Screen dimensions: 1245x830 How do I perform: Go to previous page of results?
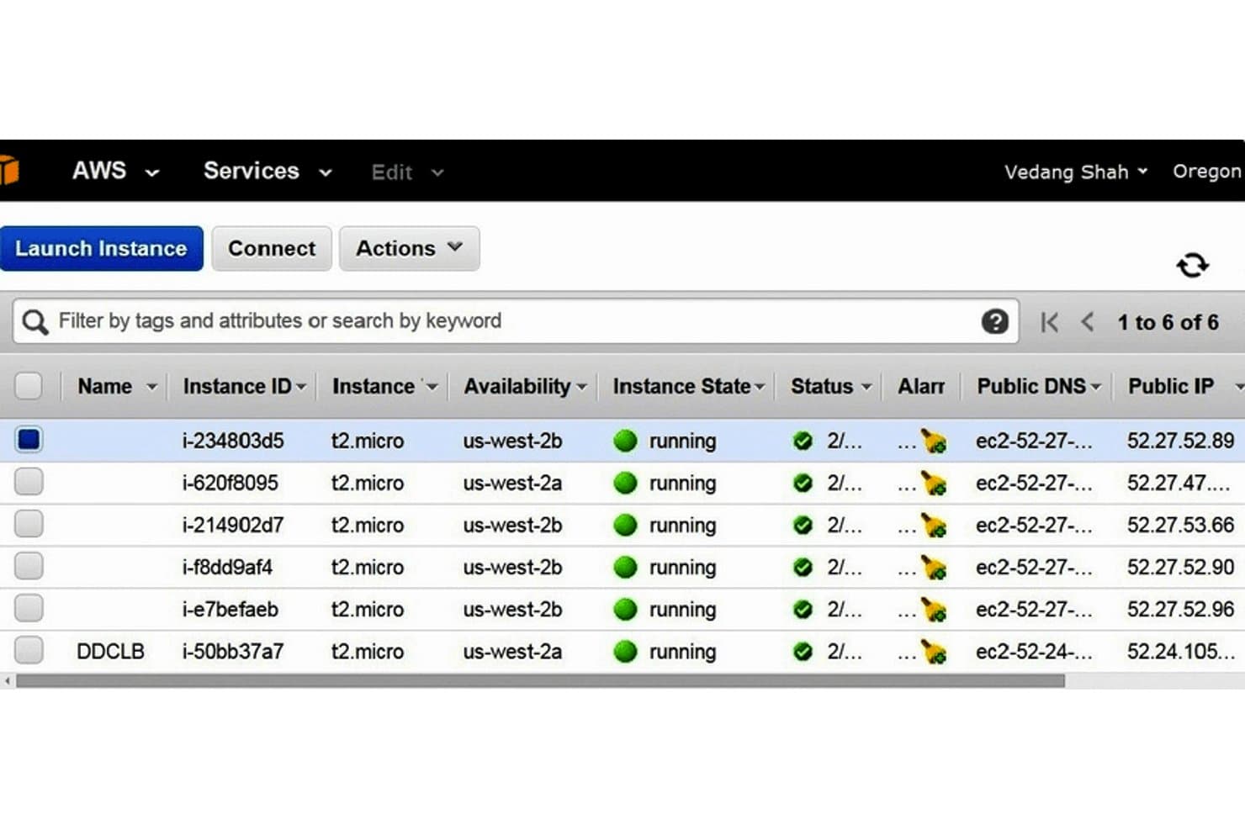pos(1088,322)
